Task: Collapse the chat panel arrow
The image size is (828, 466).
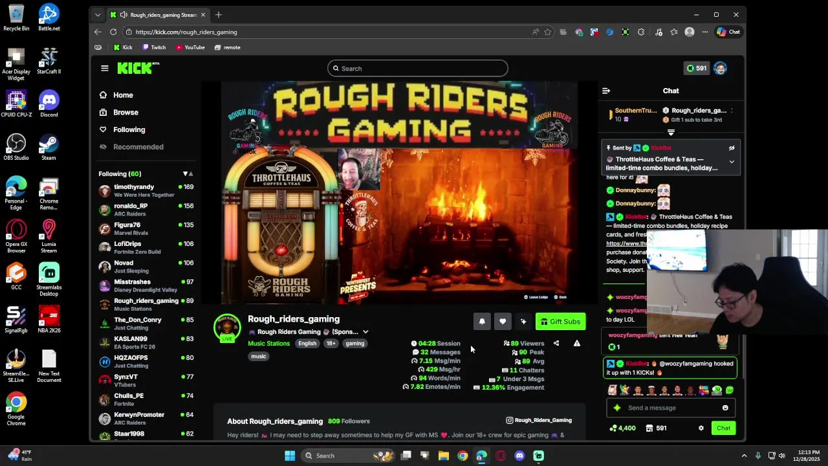Action: coord(606,91)
